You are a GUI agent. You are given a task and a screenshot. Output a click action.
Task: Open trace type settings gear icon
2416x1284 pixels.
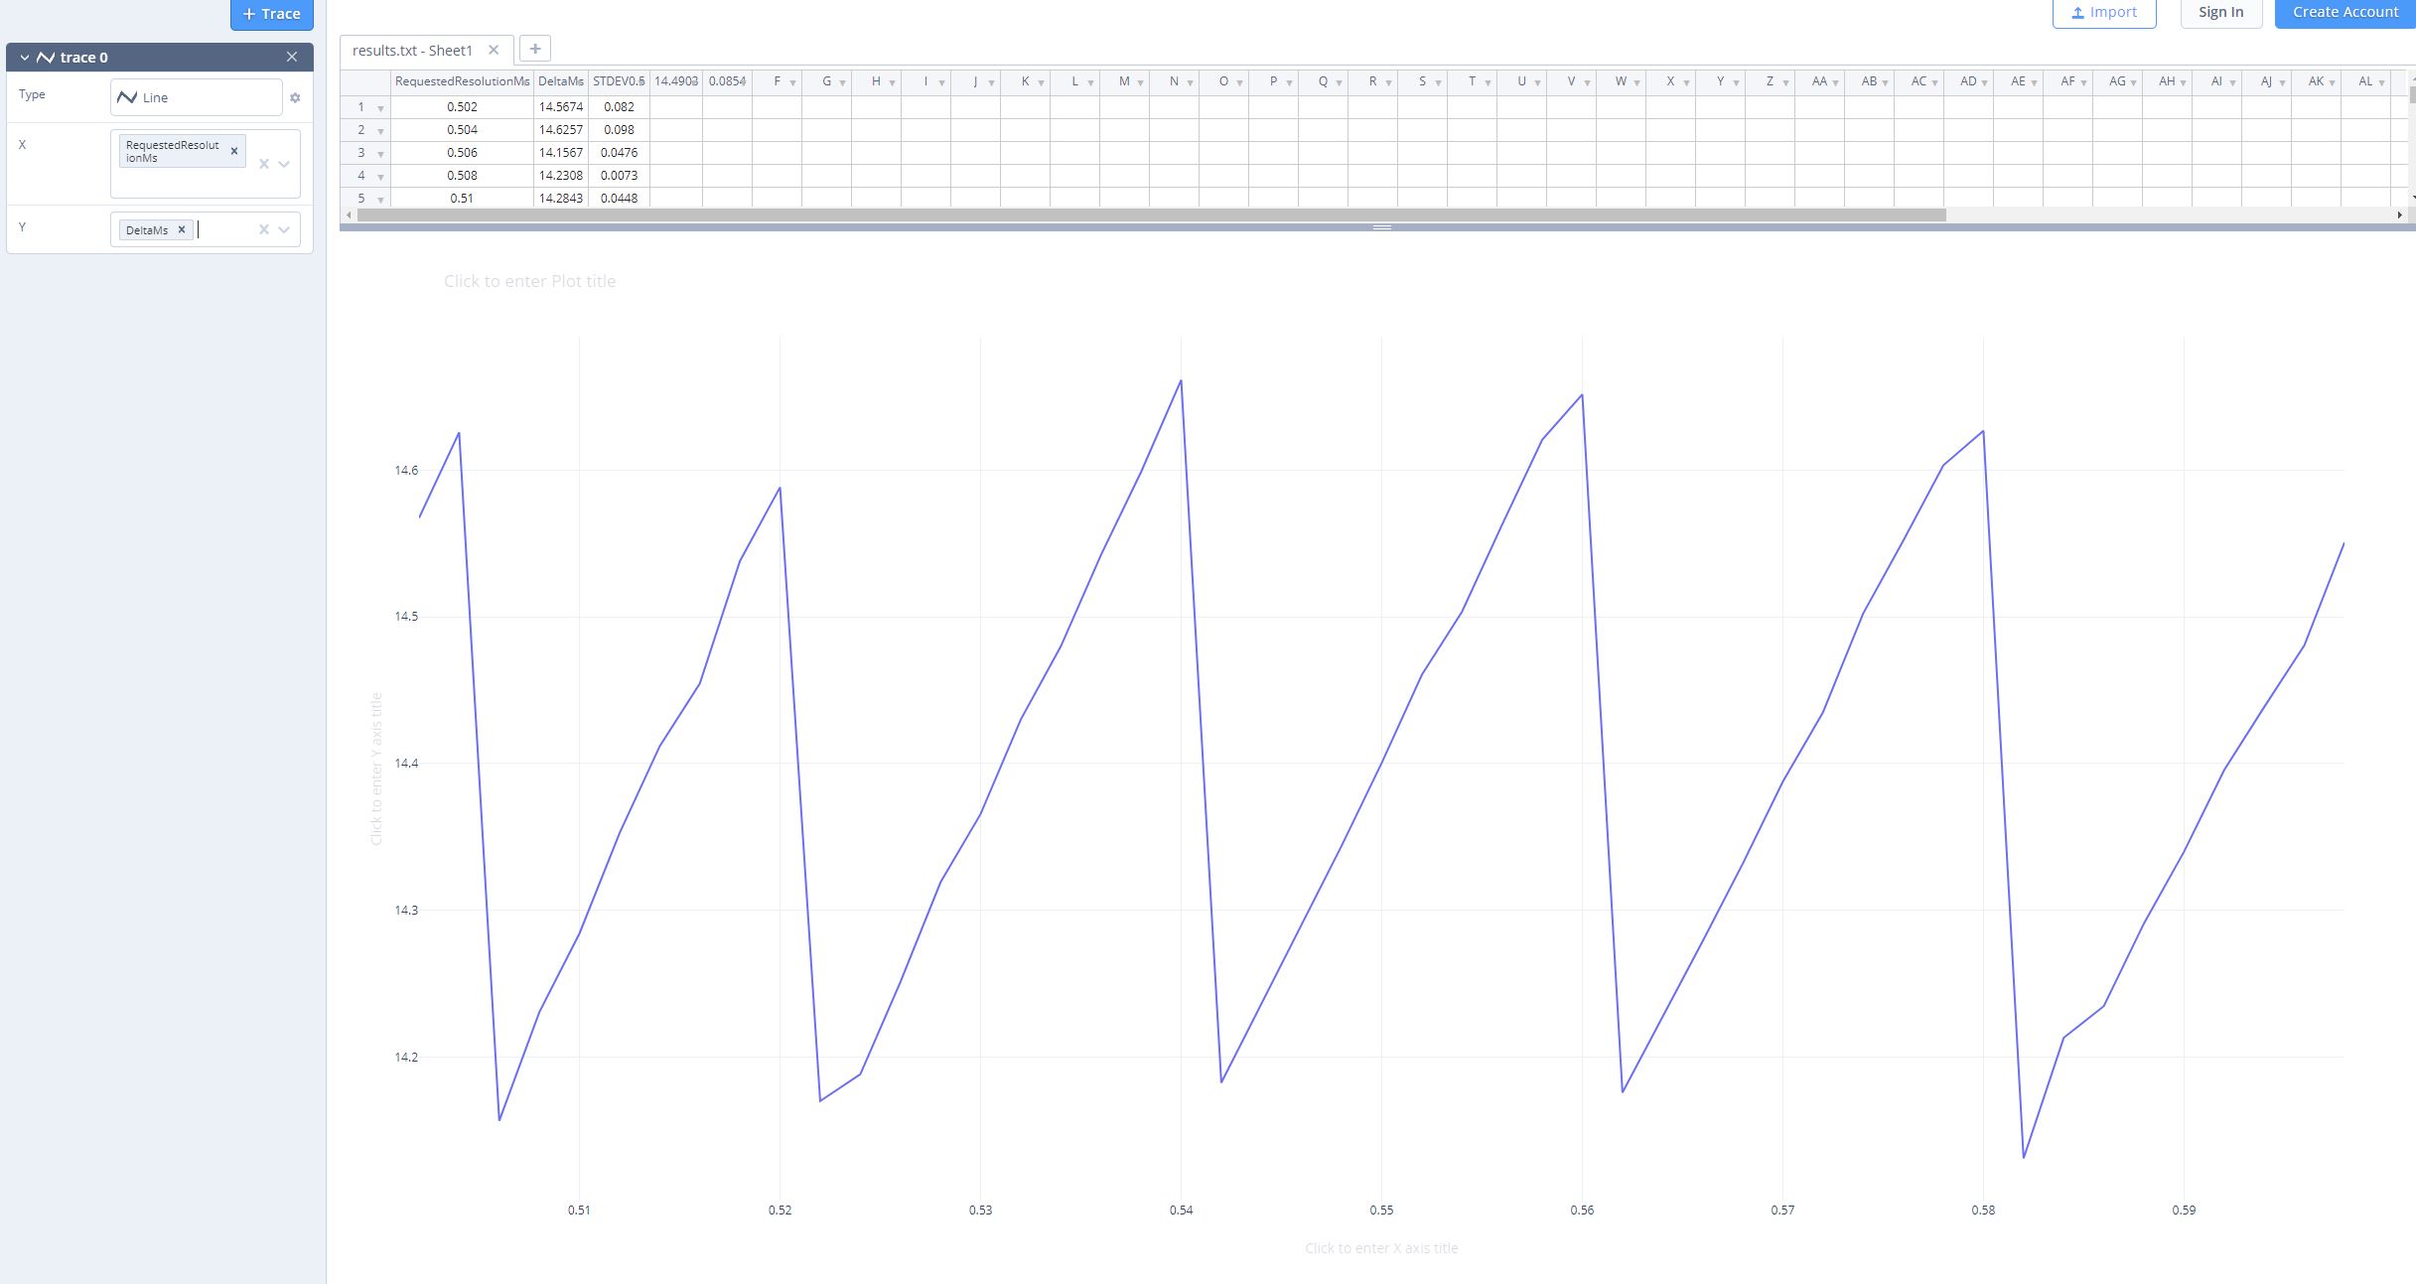click(x=295, y=97)
